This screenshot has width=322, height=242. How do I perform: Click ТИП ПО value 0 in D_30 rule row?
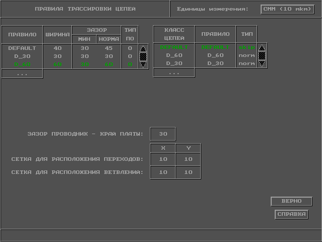click(130, 56)
